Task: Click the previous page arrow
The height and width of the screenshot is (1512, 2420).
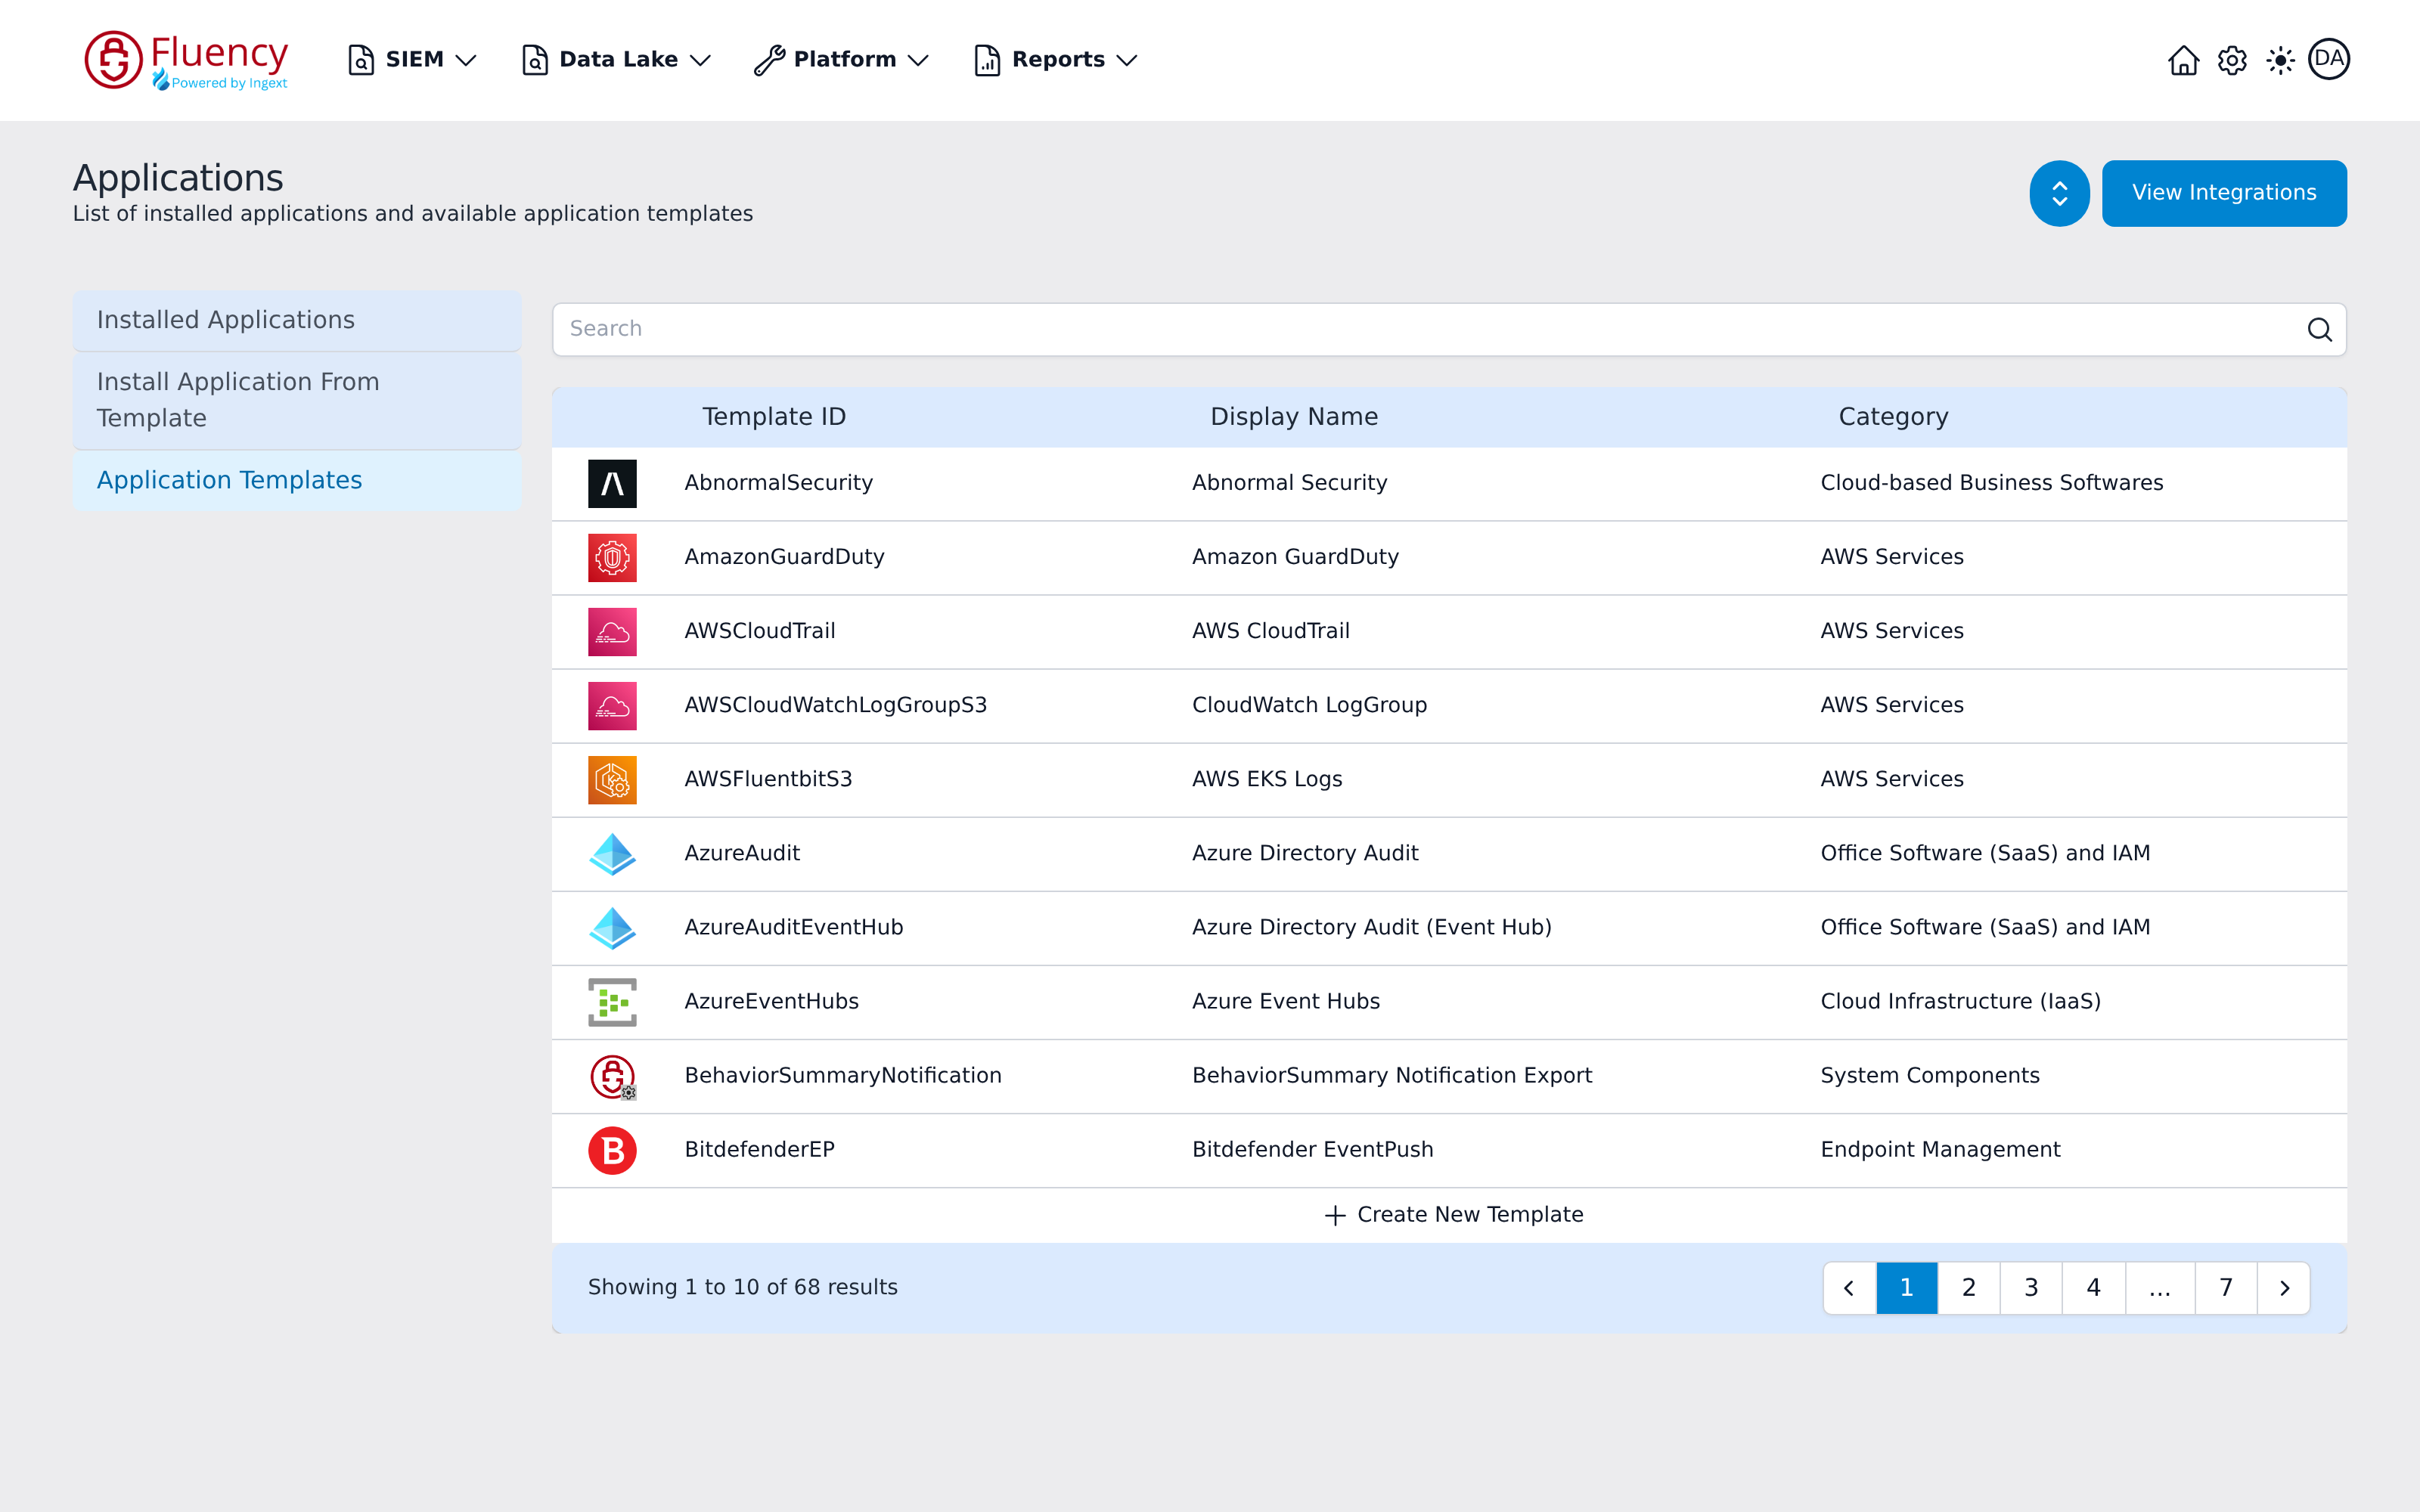Action: pos(1849,1288)
